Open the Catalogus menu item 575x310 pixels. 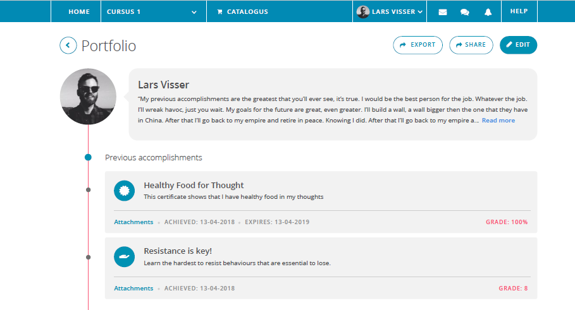pyautogui.click(x=243, y=12)
